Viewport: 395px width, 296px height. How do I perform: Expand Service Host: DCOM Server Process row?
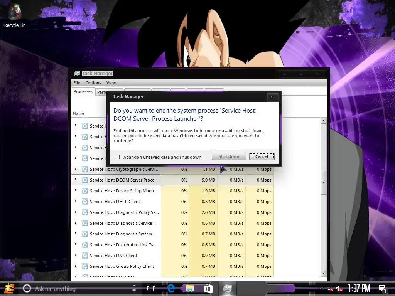pyautogui.click(x=75, y=180)
